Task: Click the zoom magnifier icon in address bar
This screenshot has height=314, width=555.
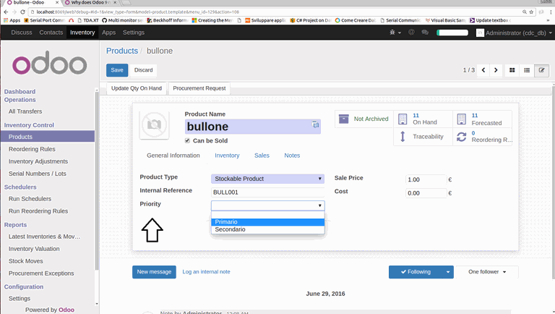Action: 524,12
